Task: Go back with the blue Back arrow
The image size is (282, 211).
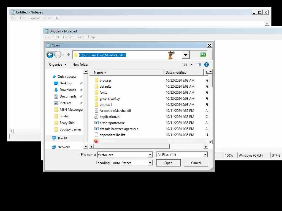Action: click(x=50, y=55)
